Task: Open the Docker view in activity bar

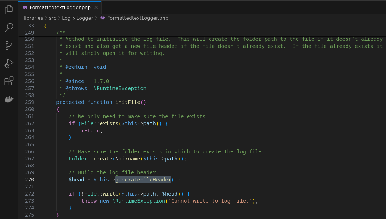Action: point(9,99)
